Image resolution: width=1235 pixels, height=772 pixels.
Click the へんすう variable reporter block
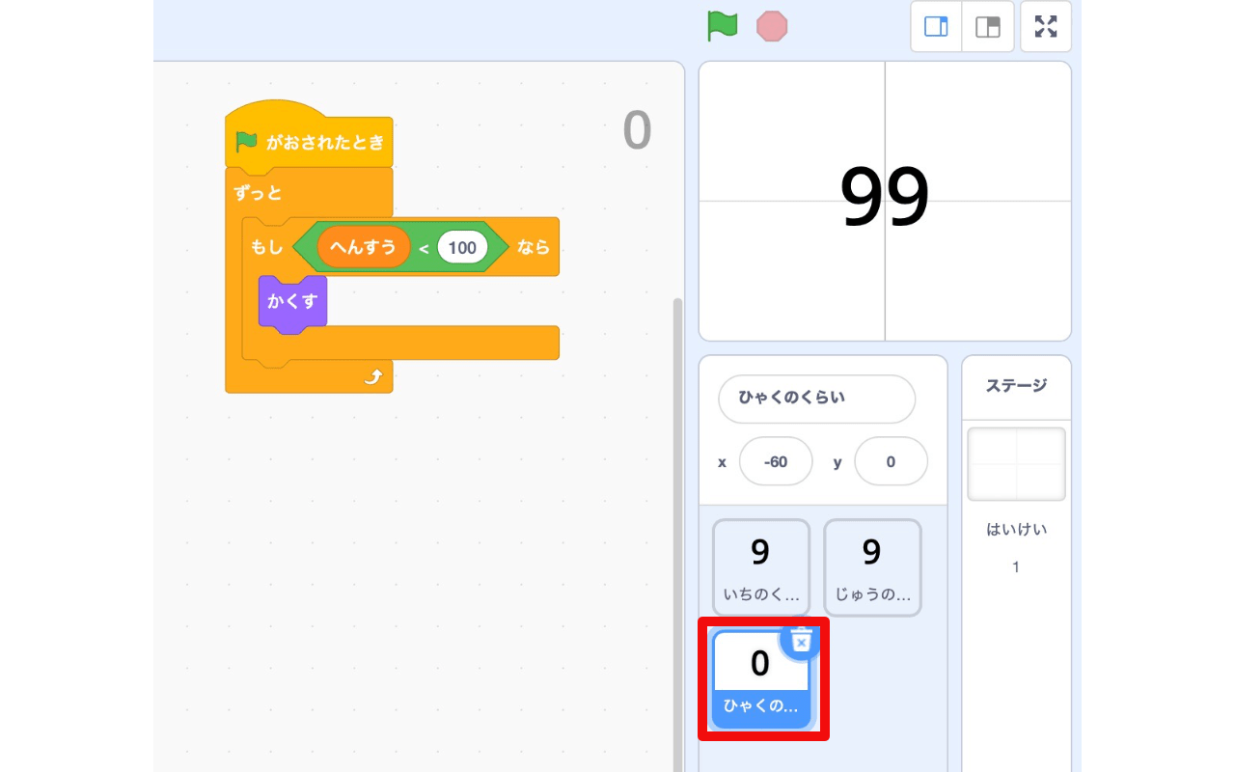(x=363, y=247)
